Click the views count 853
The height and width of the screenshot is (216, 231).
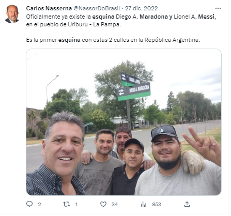click(157, 205)
